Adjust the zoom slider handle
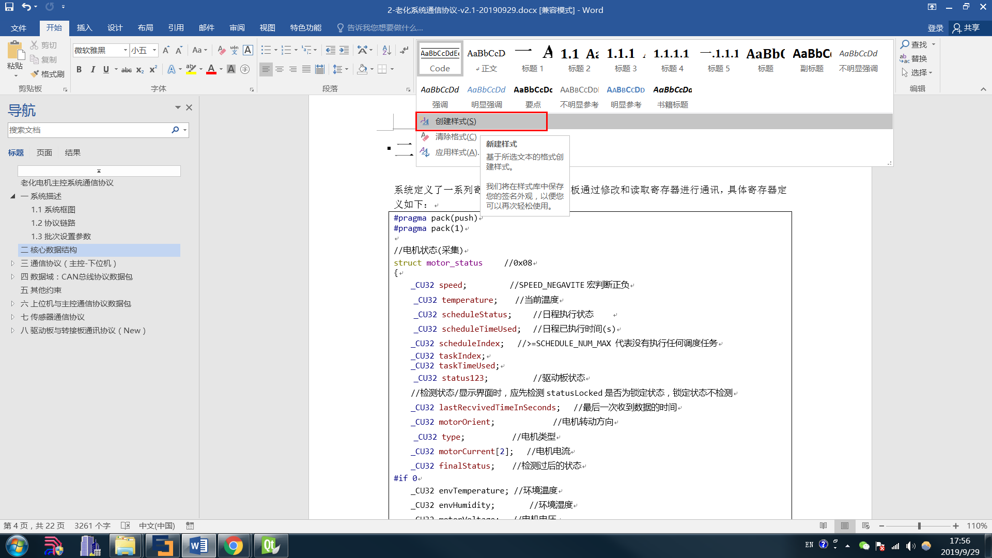992x558 pixels. point(919,525)
